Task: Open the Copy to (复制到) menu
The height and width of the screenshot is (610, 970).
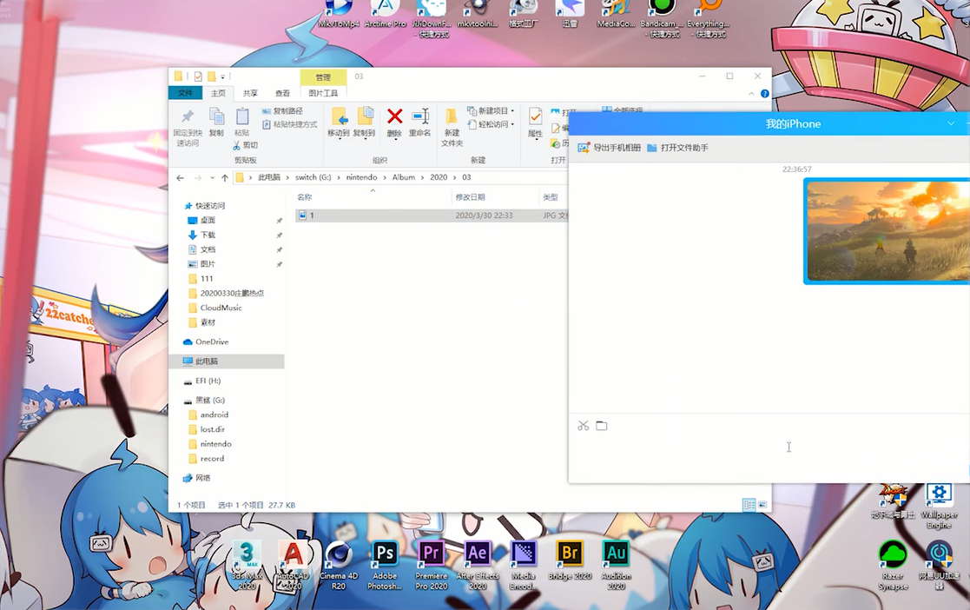Action: point(365,122)
